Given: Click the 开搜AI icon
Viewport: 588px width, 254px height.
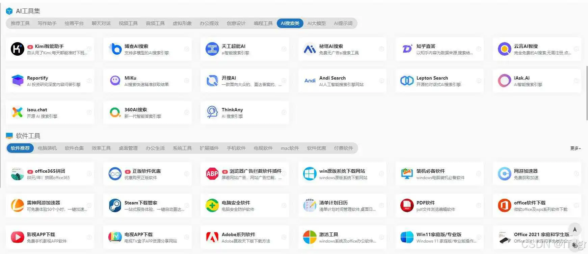Looking at the screenshot, I should pyautogui.click(x=212, y=81).
